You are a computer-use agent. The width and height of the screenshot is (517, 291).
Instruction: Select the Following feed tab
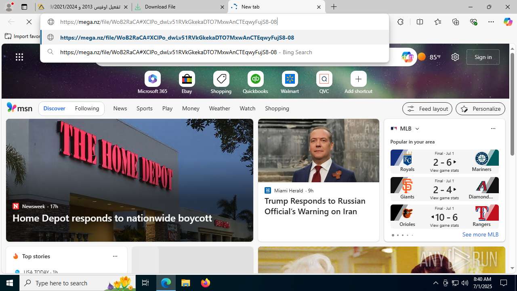click(x=87, y=108)
